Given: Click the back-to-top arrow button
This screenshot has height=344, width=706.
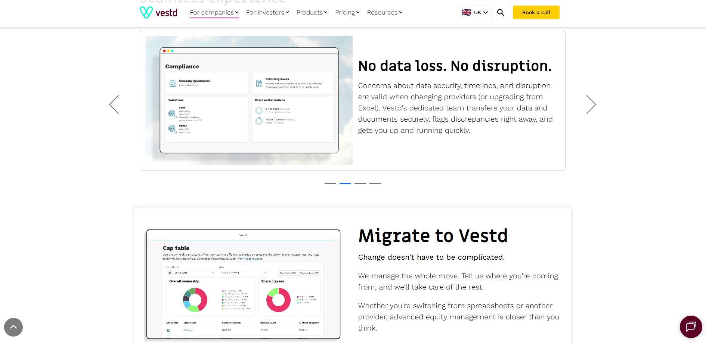Looking at the screenshot, I should 13,327.
